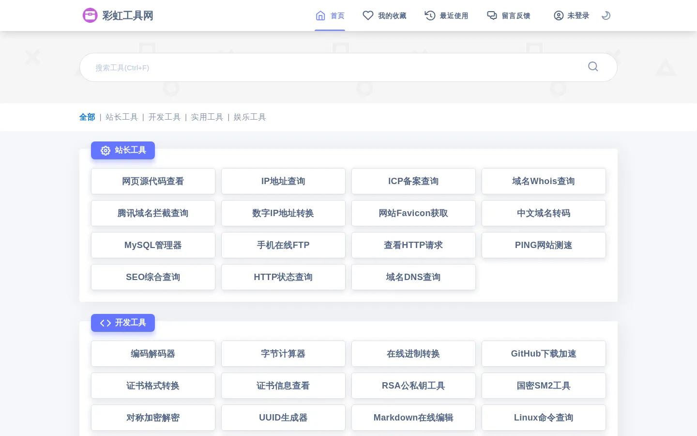Open the IP地址查询 tool
This screenshot has height=436, width=697.
point(283,181)
